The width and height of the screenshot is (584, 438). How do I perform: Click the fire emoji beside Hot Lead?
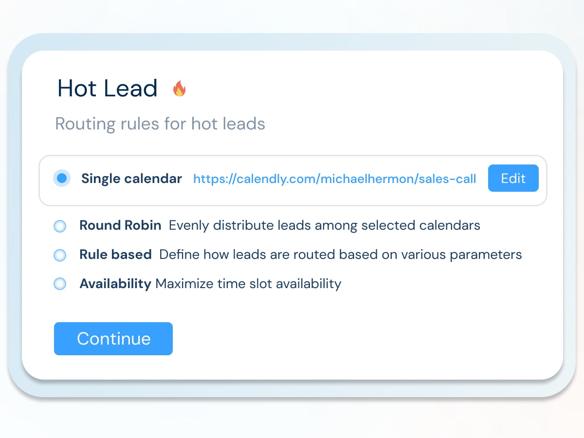179,89
